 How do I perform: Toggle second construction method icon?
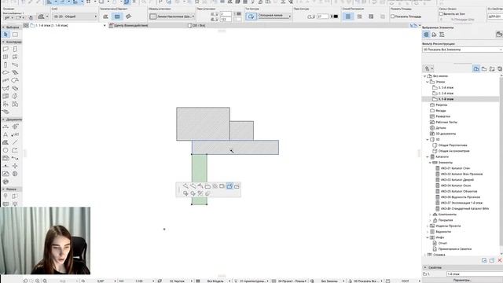359,17
